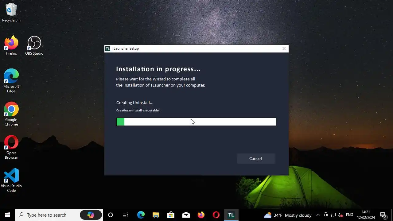Open Copilot from the search box

tap(91, 215)
